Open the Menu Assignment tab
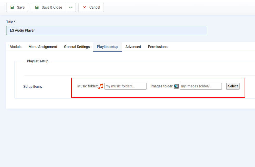This screenshot has width=255, height=167. tap(43, 47)
